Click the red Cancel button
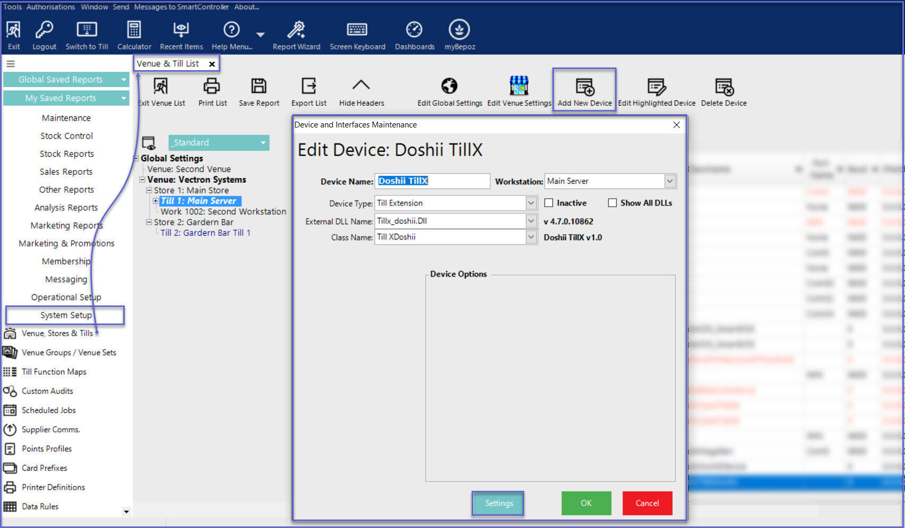The width and height of the screenshot is (905, 528). [x=647, y=503]
